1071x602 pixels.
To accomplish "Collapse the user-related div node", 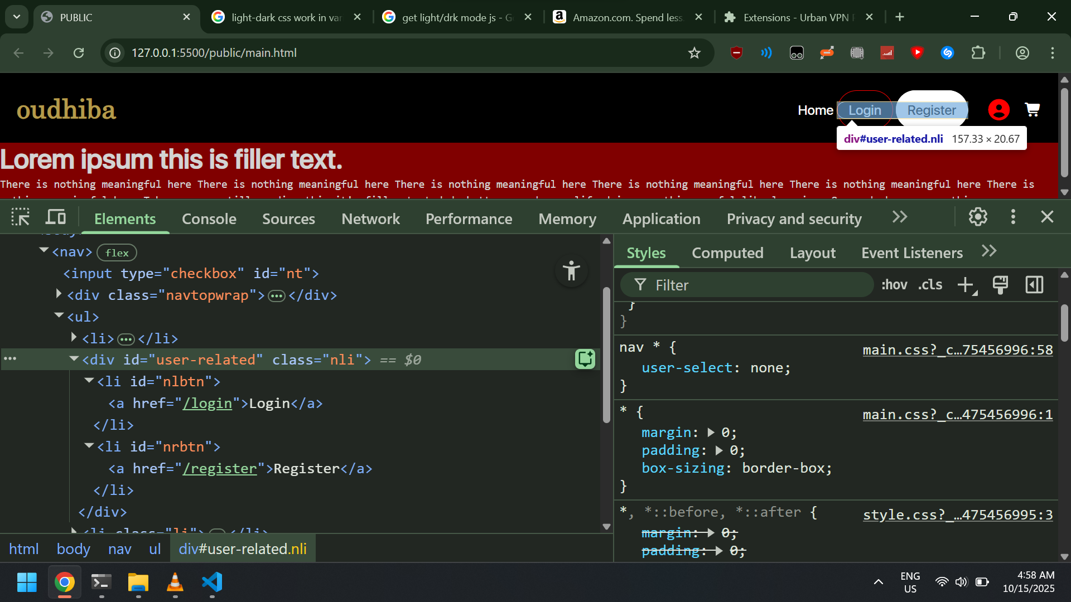I will pos(74,359).
